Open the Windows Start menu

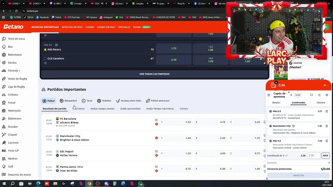4,184
